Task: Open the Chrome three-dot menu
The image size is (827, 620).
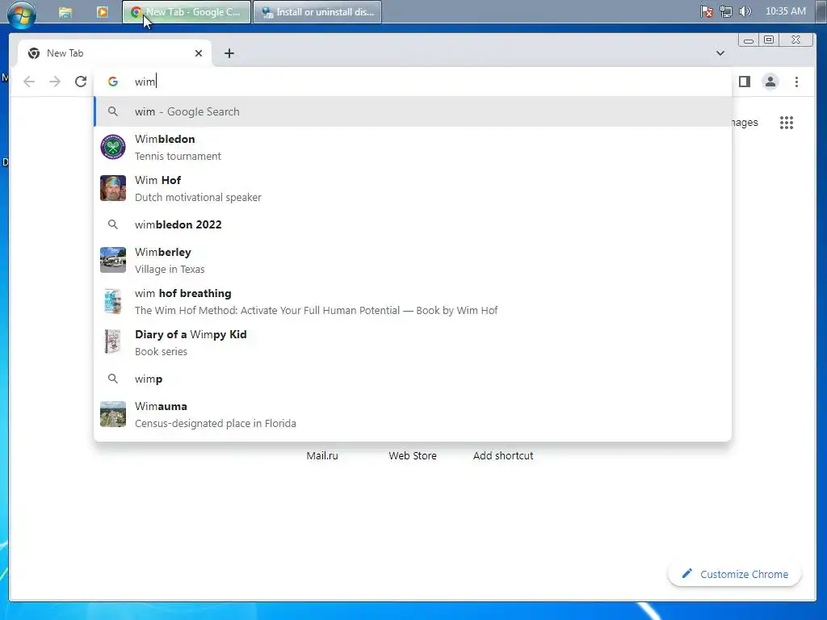Action: coord(796,82)
